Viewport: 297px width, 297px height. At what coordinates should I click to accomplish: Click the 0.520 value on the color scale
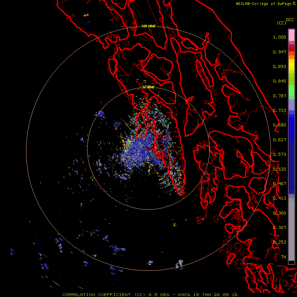pos(280,169)
